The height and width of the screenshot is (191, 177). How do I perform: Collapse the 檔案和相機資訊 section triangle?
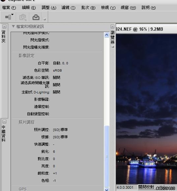[13, 26]
